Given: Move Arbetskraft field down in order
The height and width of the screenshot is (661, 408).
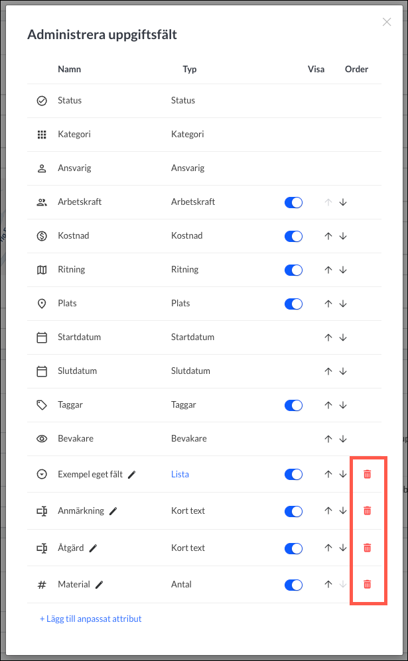Looking at the screenshot, I should point(343,202).
